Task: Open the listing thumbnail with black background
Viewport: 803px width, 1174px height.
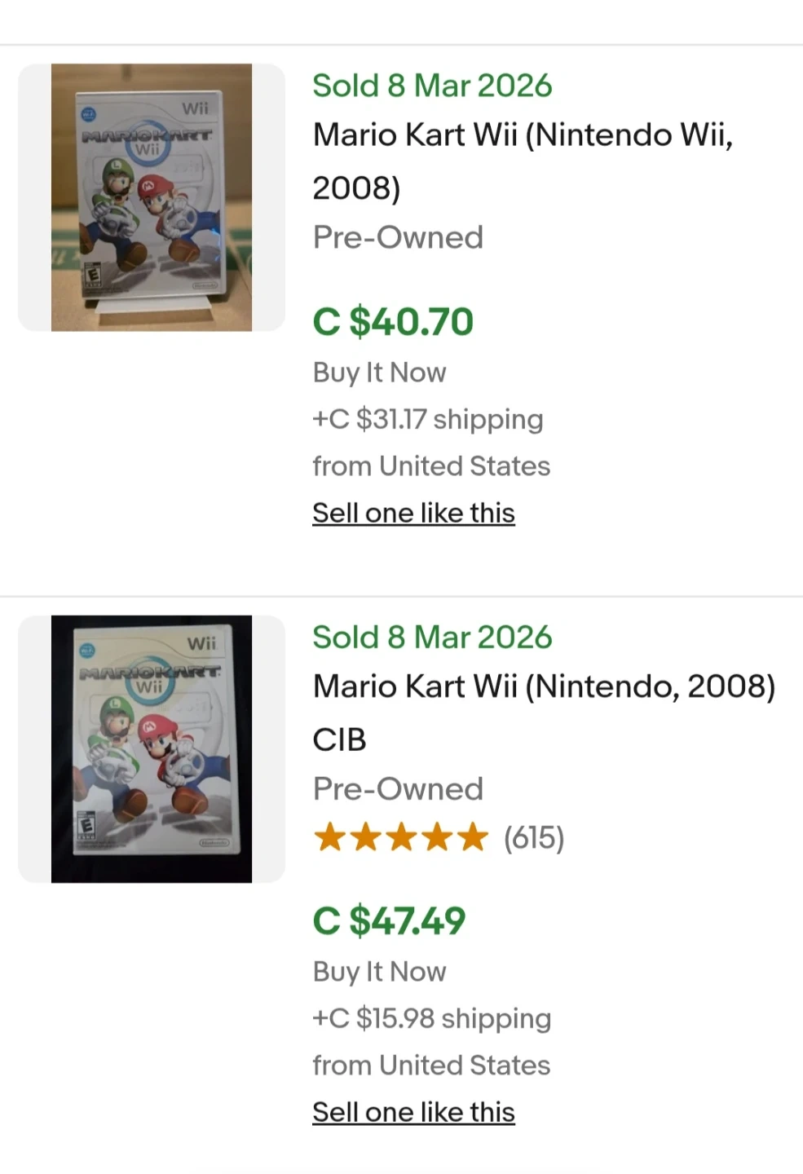Action: 152,748
